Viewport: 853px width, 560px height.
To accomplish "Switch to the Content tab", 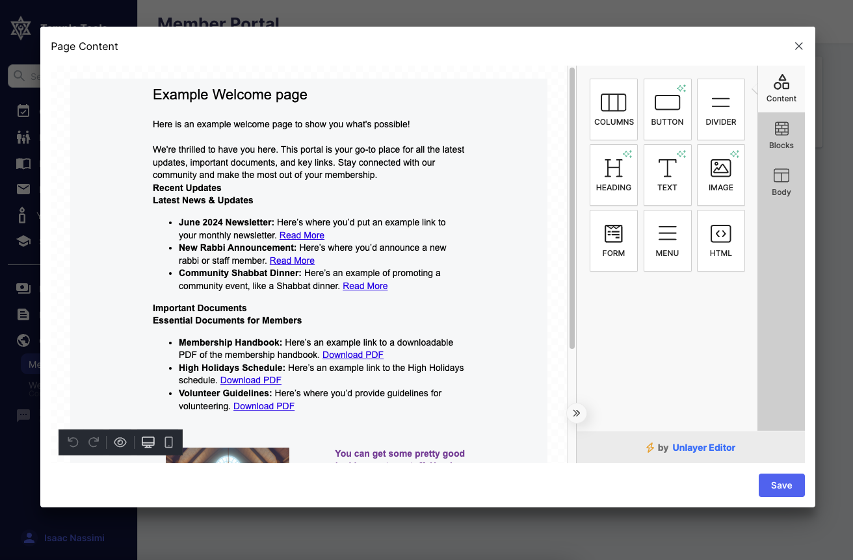I will coord(781,89).
